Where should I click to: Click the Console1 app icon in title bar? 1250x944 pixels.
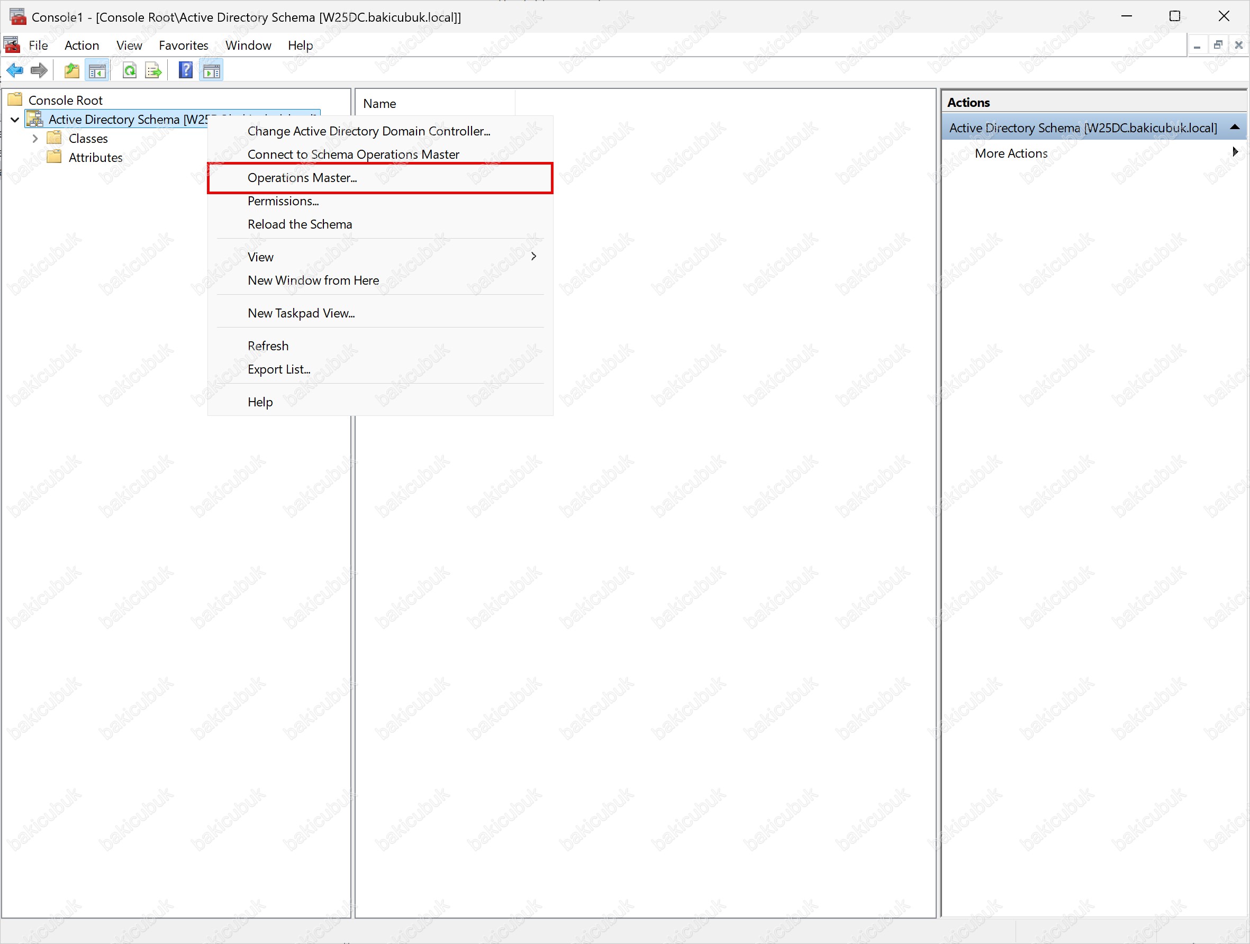coord(17,16)
